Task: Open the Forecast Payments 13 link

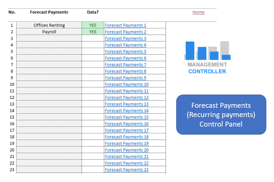Action: (x=126, y=104)
